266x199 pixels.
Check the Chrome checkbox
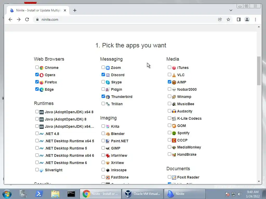tap(37, 67)
